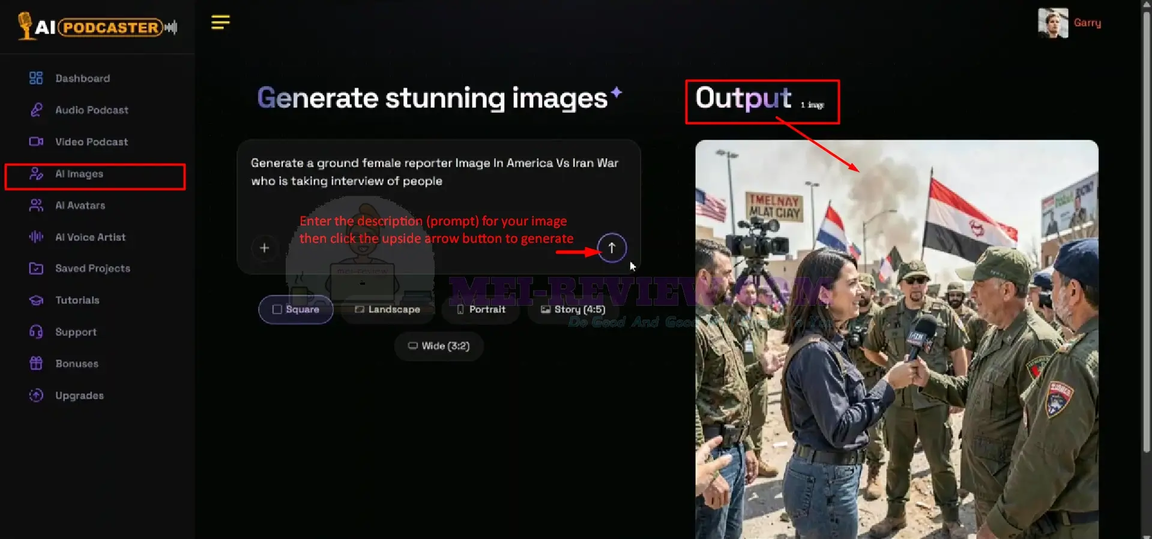
Task: Click the Dashboard grid icon
Action: 36,78
